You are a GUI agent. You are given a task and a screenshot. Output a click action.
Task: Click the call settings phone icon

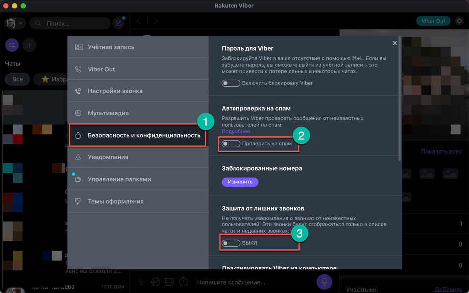coord(78,91)
